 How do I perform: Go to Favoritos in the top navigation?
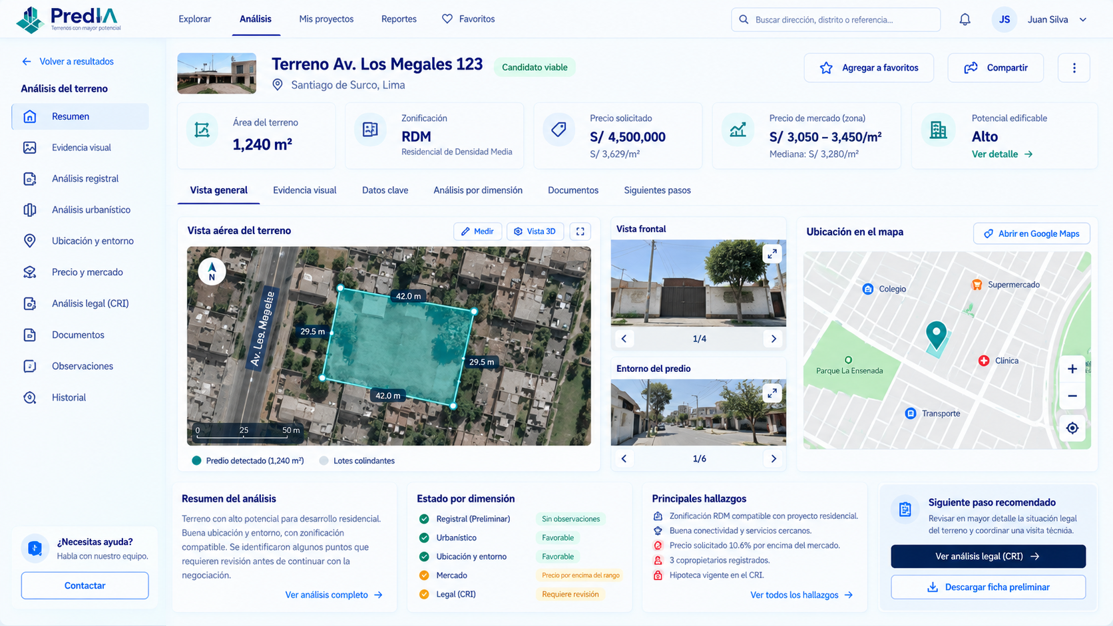[x=469, y=19]
